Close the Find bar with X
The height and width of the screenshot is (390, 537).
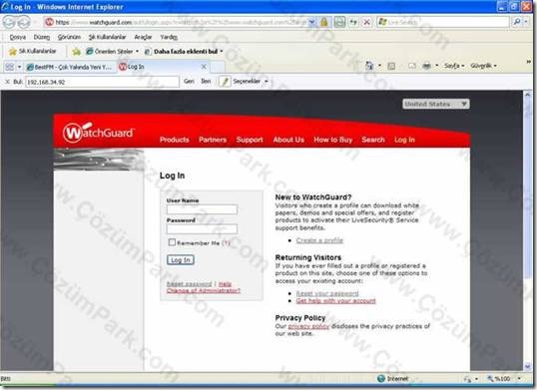[7, 82]
